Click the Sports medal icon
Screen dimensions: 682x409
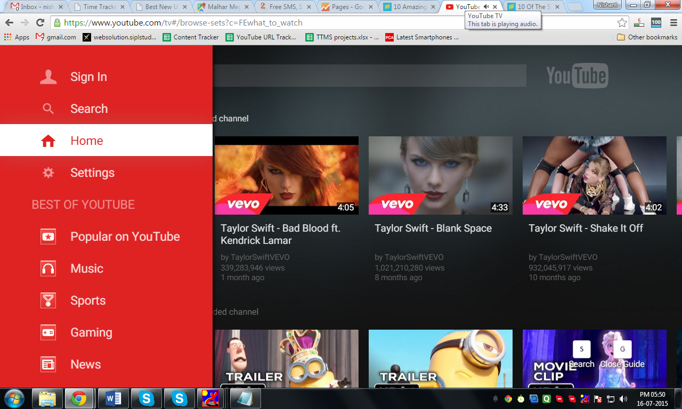pyautogui.click(x=48, y=300)
